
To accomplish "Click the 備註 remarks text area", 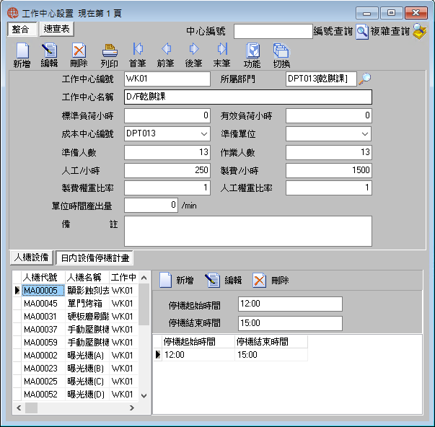I will pyautogui.click(x=248, y=231).
